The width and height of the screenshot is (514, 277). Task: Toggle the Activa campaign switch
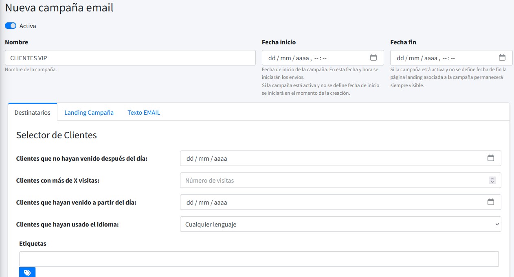tap(11, 26)
